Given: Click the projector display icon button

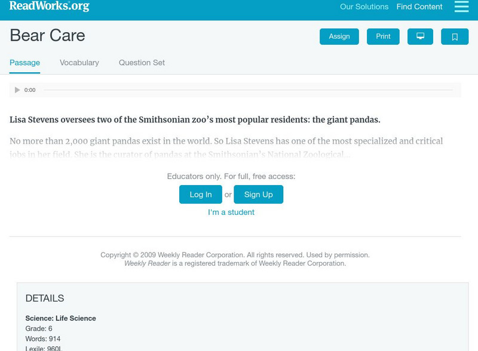Looking at the screenshot, I should coord(420,36).
